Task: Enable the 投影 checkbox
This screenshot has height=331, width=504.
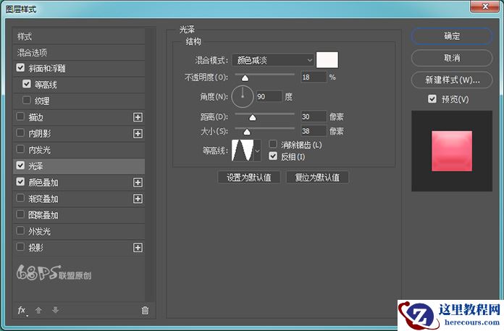Action: pos(20,247)
